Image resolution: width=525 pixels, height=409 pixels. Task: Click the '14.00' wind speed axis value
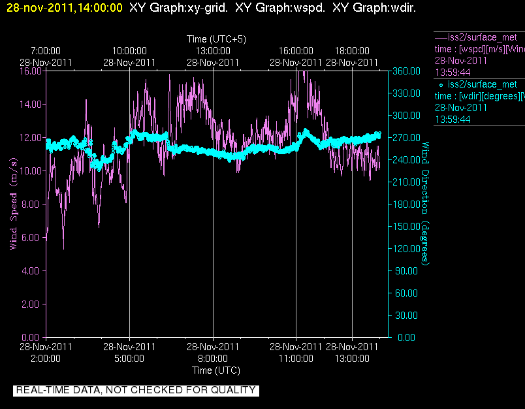pyautogui.click(x=31, y=104)
